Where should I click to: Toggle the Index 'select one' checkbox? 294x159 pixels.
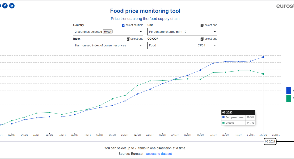click(128, 39)
